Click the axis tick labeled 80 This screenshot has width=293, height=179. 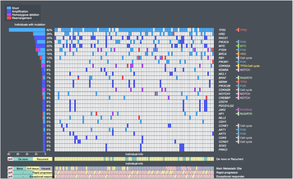tap(9, 154)
